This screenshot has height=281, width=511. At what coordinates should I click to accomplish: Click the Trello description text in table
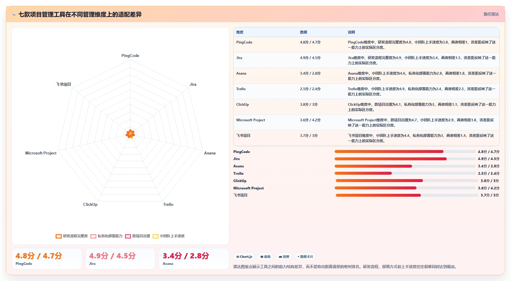pyautogui.click(x=421, y=92)
